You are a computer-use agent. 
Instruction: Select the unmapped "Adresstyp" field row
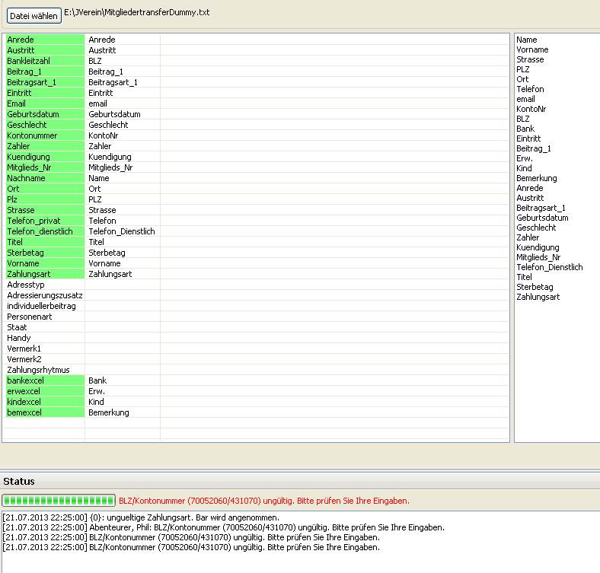point(44,285)
